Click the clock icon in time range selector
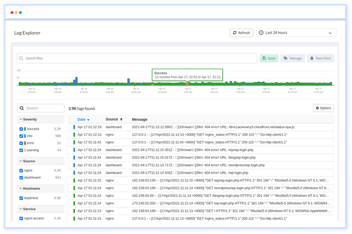352x234 pixels. click(261, 33)
